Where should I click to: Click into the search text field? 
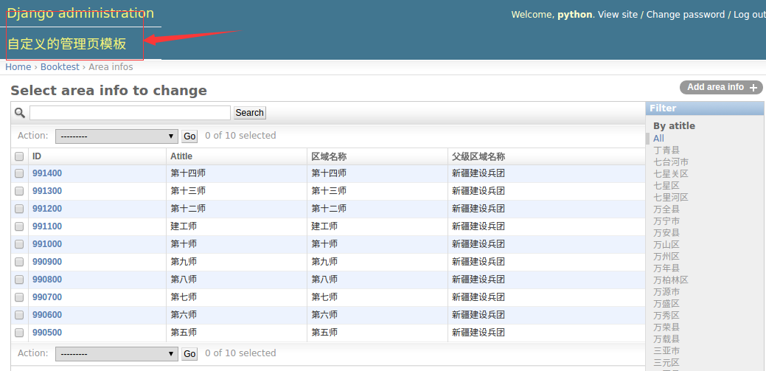coord(130,113)
